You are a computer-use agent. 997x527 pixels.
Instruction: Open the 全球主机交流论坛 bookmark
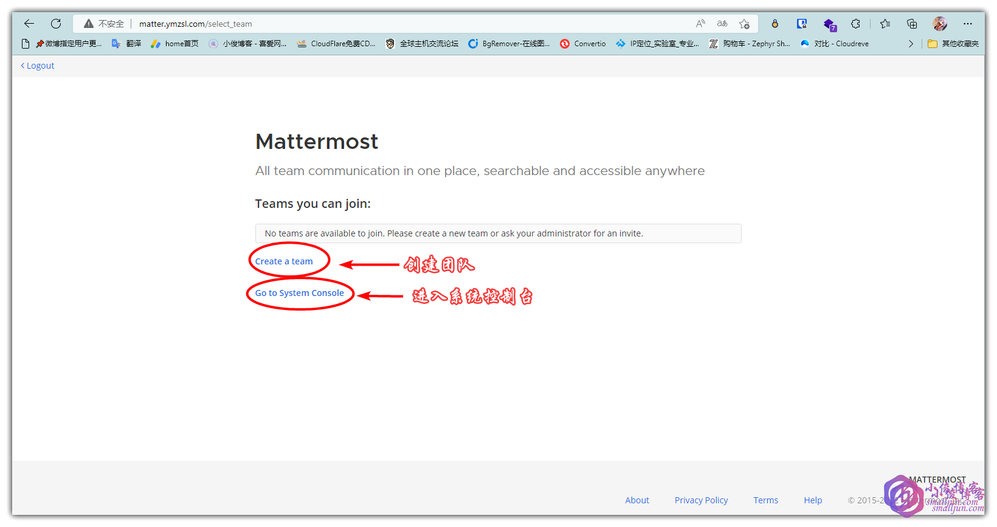pyautogui.click(x=422, y=44)
